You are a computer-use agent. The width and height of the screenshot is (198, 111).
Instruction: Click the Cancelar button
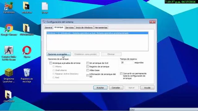(116, 88)
